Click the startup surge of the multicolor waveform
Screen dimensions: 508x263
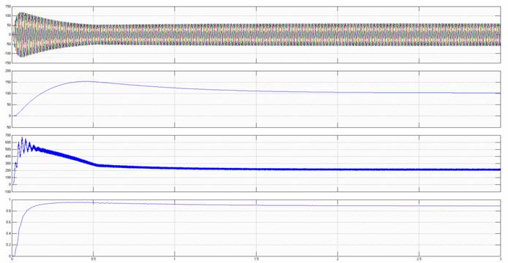pyautogui.click(x=22, y=34)
